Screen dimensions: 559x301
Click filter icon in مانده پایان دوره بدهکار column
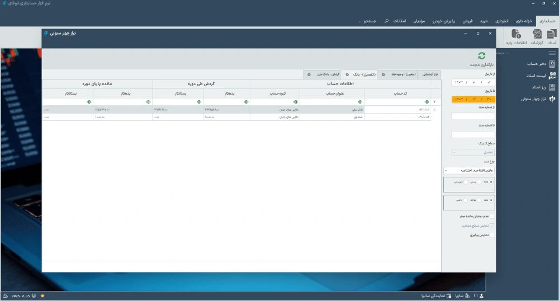pyautogui.click(x=148, y=102)
